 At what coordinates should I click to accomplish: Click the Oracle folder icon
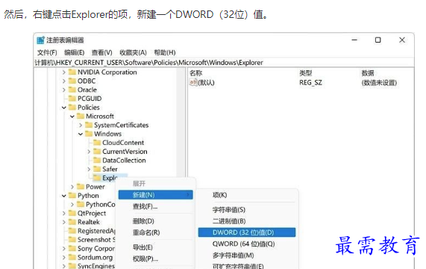pos(72,90)
